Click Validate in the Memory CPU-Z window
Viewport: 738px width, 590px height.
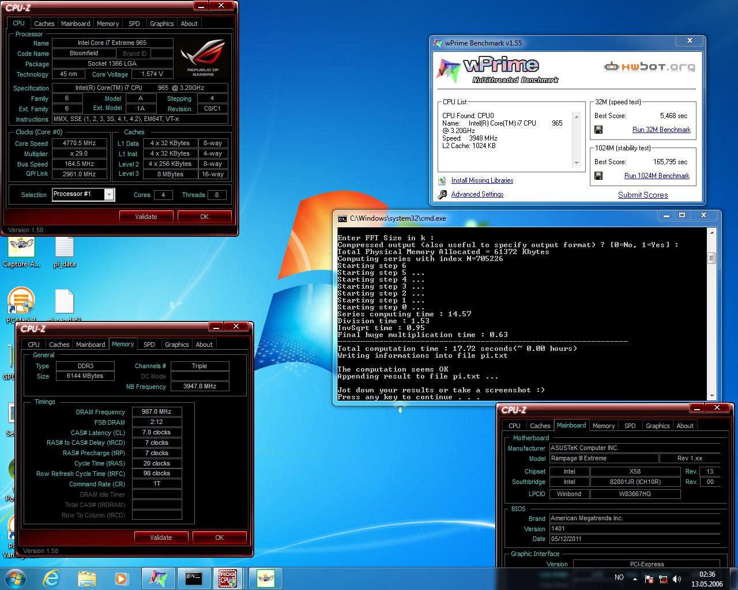pyautogui.click(x=161, y=538)
